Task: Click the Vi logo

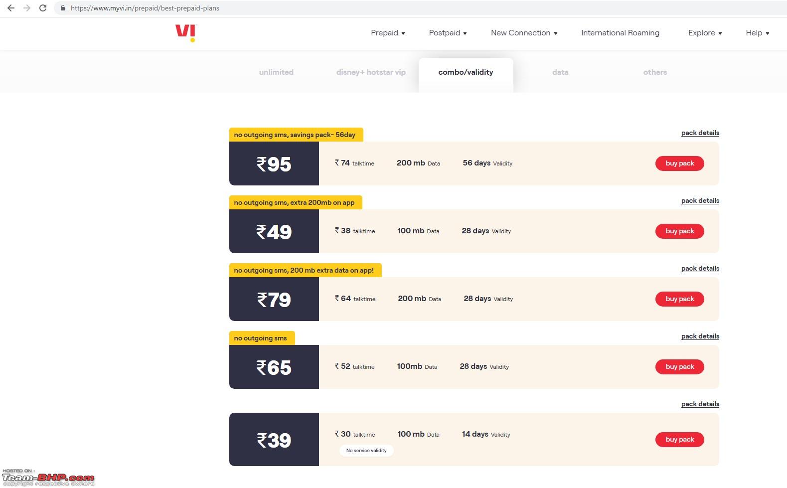Action: [186, 33]
